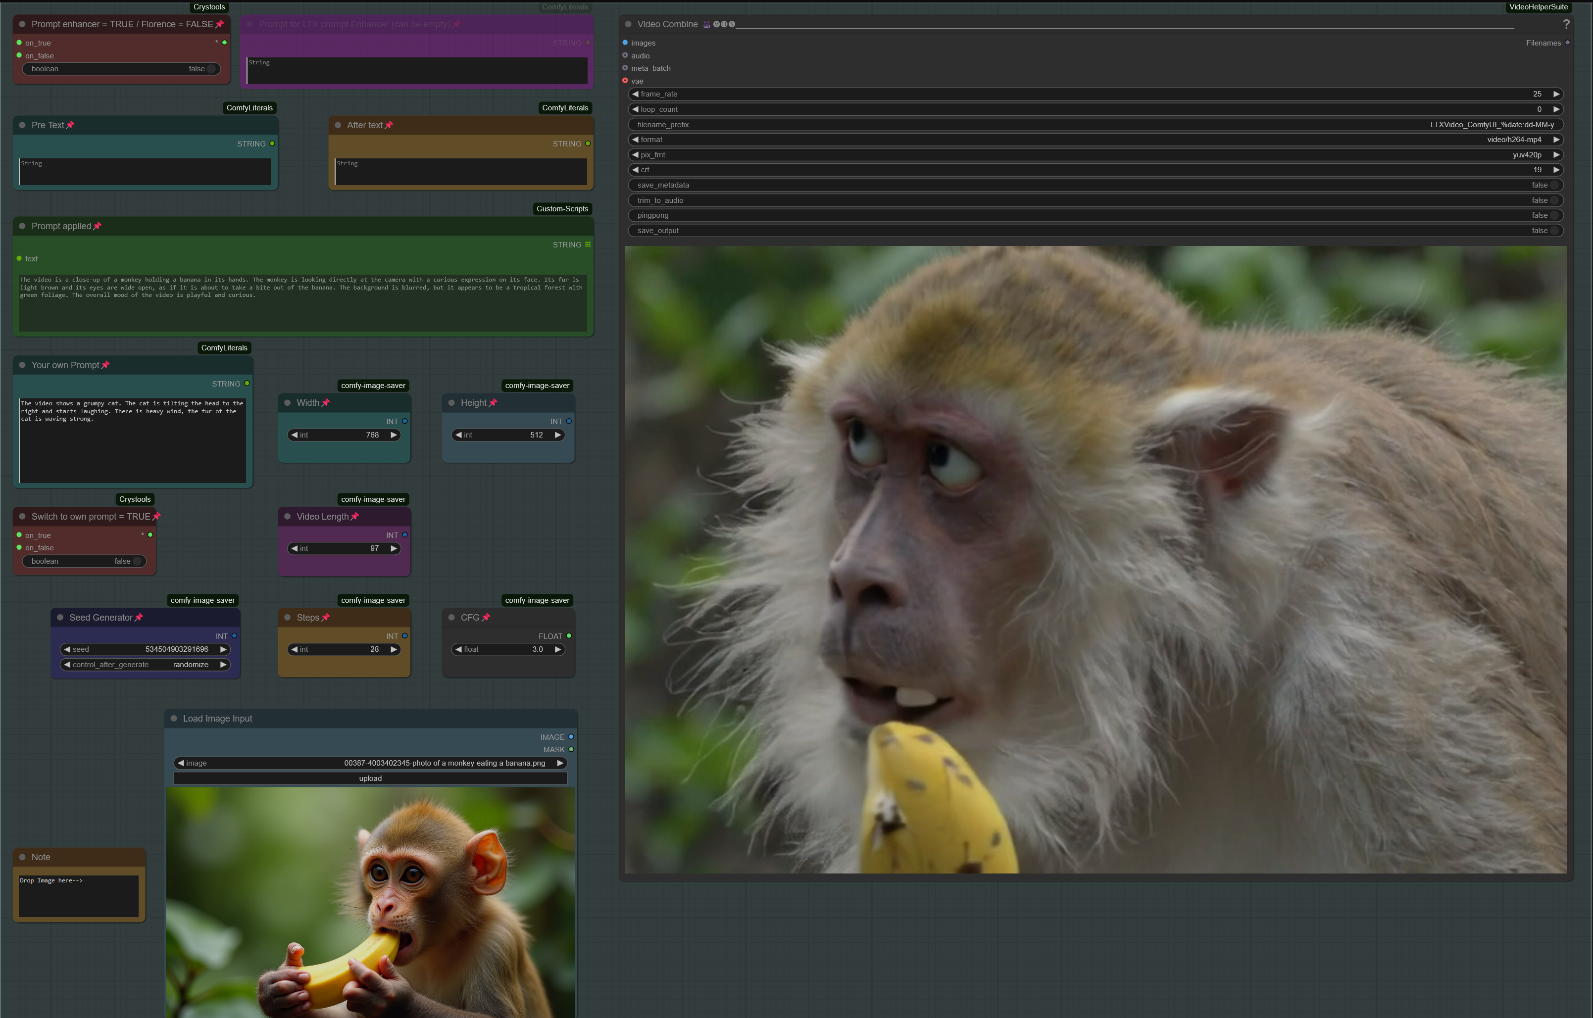Click the collapse dot on Note node
The width and height of the screenshot is (1593, 1018).
click(x=22, y=857)
